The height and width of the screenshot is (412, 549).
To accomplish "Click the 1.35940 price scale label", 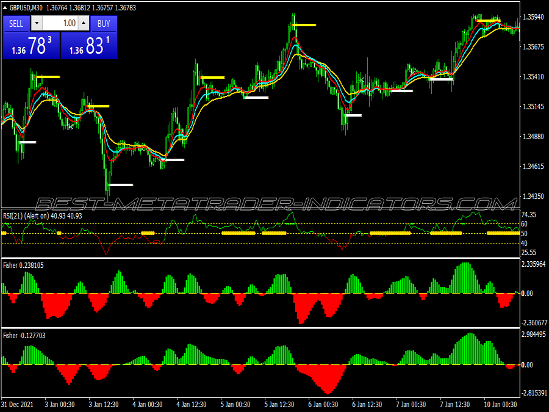I will pyautogui.click(x=533, y=17).
